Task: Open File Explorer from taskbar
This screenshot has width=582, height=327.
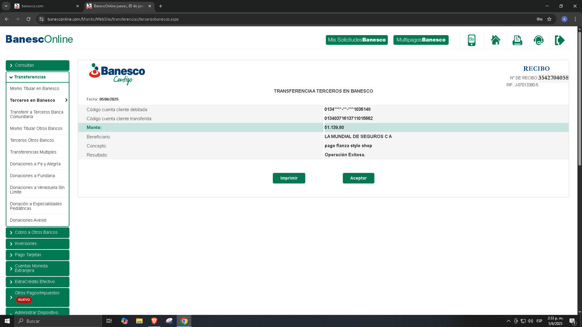Action: point(139,321)
